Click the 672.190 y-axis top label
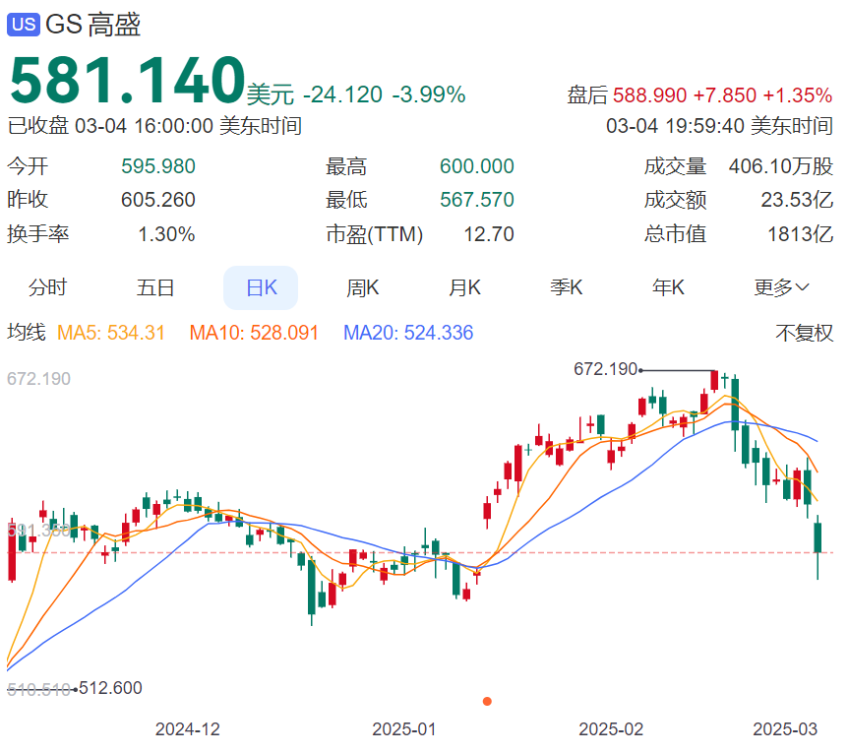Screen dimensions: 848x754 (39, 379)
